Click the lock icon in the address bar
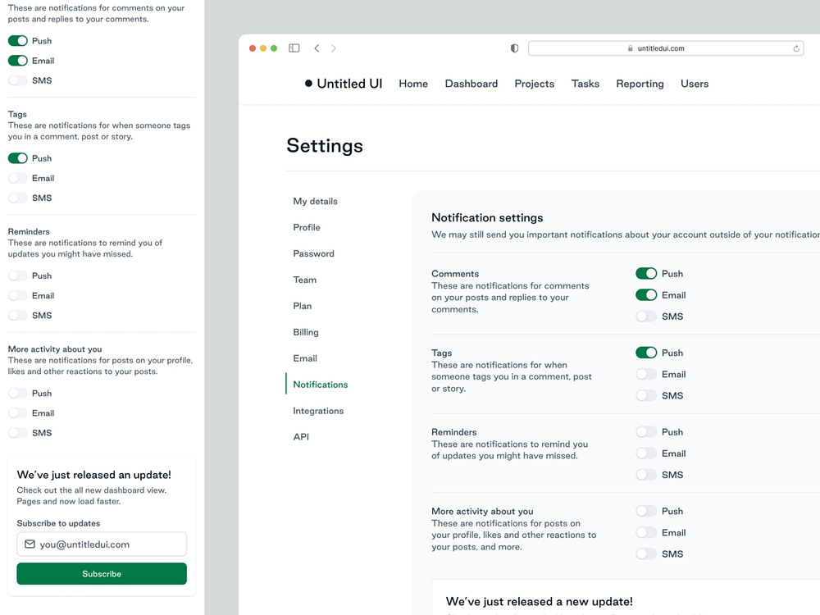Screen dimensions: 820x615 (x=631, y=48)
